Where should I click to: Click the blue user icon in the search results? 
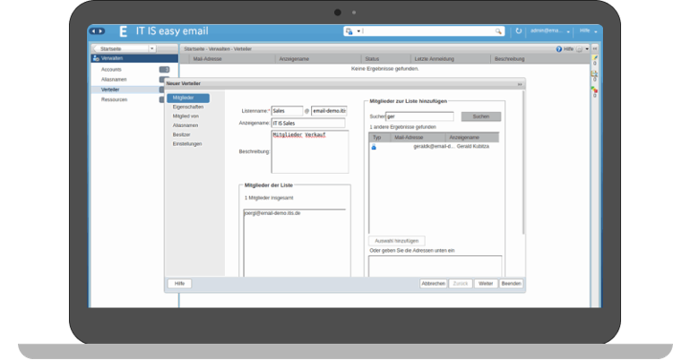click(x=374, y=147)
